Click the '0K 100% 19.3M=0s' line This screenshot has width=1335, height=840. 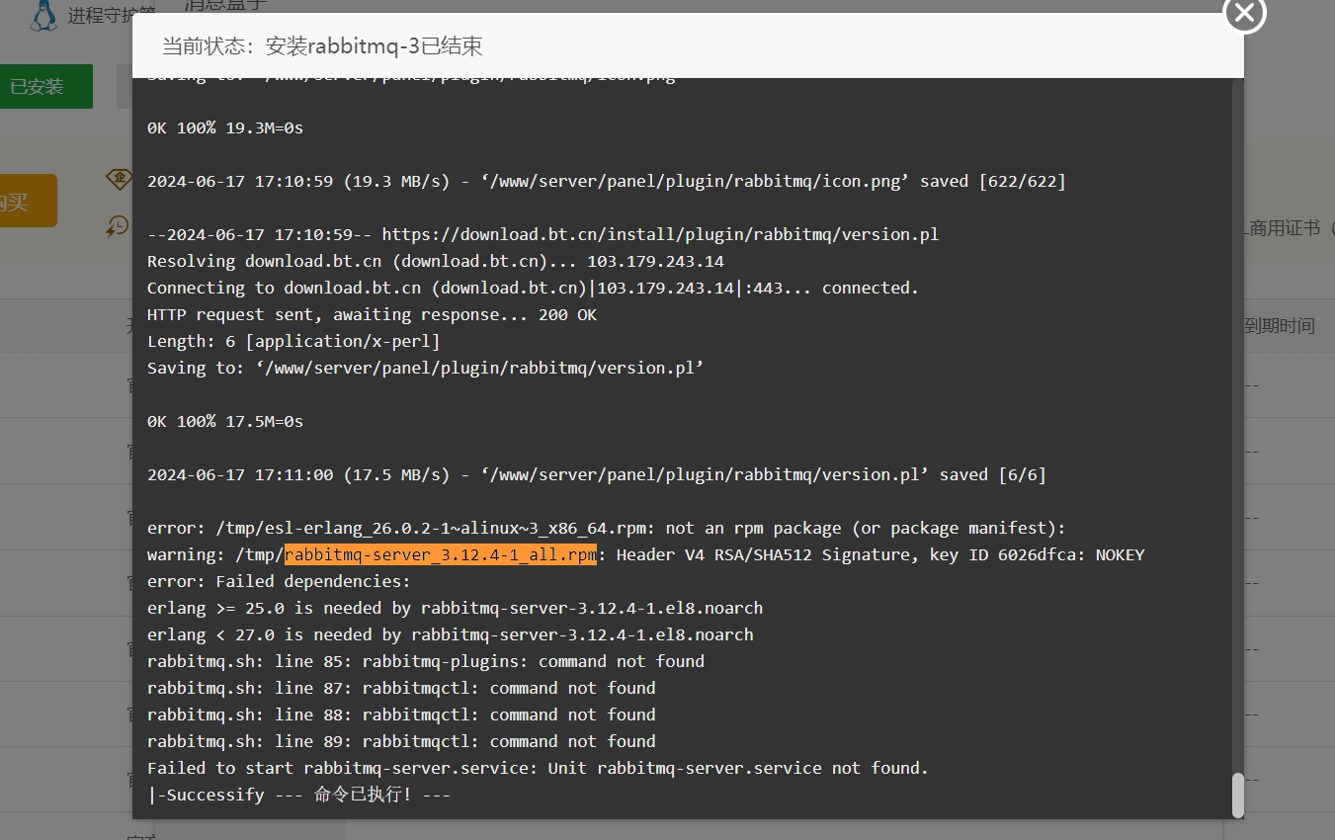coord(225,127)
